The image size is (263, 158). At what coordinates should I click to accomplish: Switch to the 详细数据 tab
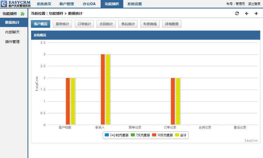pyautogui.click(x=172, y=24)
